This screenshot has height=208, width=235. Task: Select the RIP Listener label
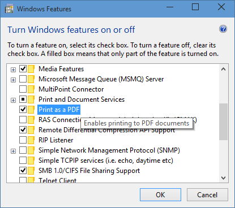pyautogui.click(x=56, y=140)
